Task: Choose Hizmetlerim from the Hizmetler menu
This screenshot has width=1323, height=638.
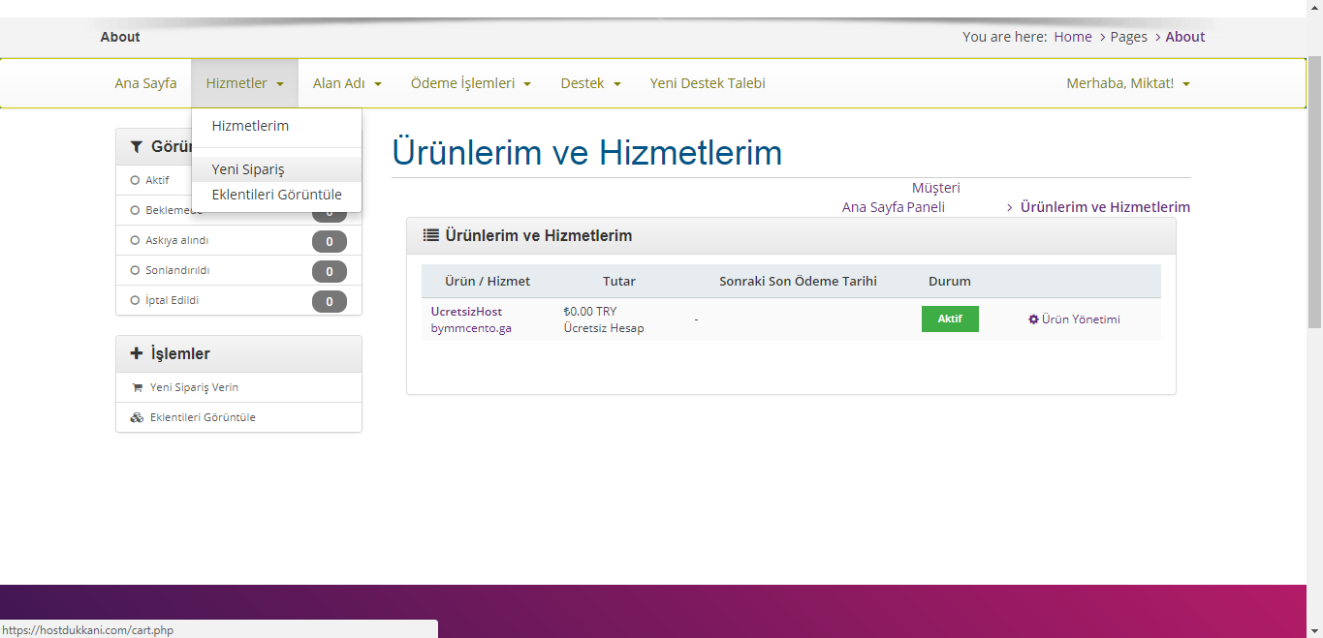Action: pyautogui.click(x=277, y=126)
